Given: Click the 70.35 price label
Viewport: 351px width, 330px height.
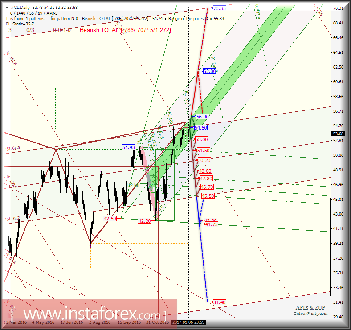Looking at the screenshot, I should point(219,8).
